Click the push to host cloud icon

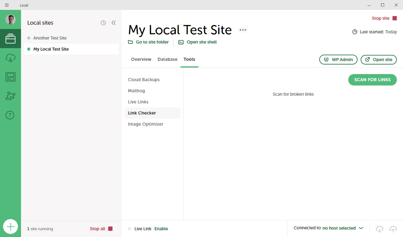click(x=393, y=229)
